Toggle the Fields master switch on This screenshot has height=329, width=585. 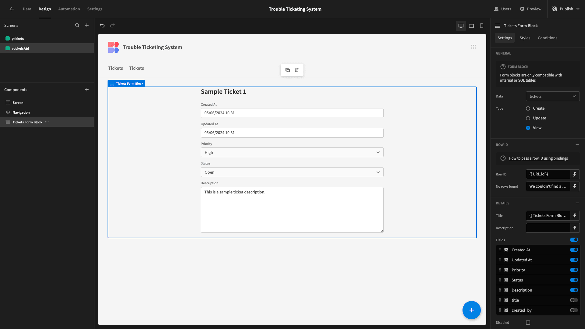[574, 240]
